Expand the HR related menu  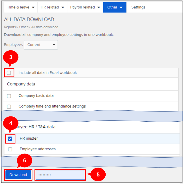52,7
